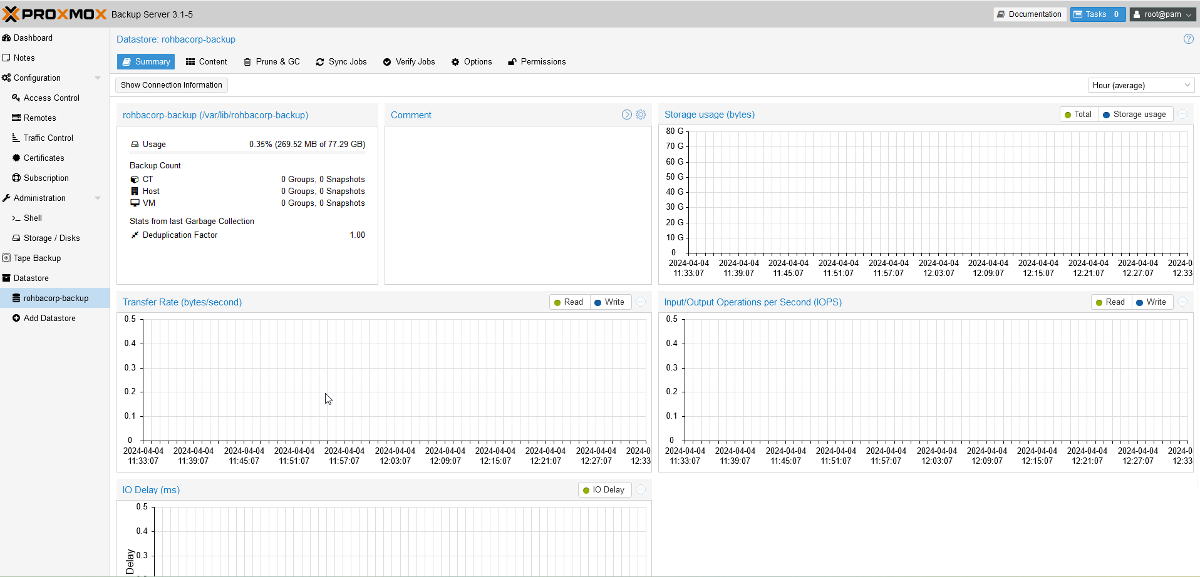The image size is (1200, 577).
Task: Open Traffic Control in the sidebar
Action: [54, 138]
